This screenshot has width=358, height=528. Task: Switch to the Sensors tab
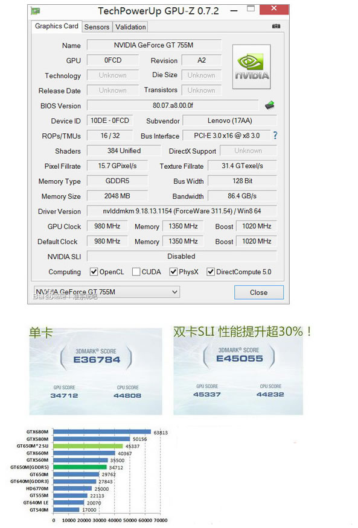tap(97, 27)
